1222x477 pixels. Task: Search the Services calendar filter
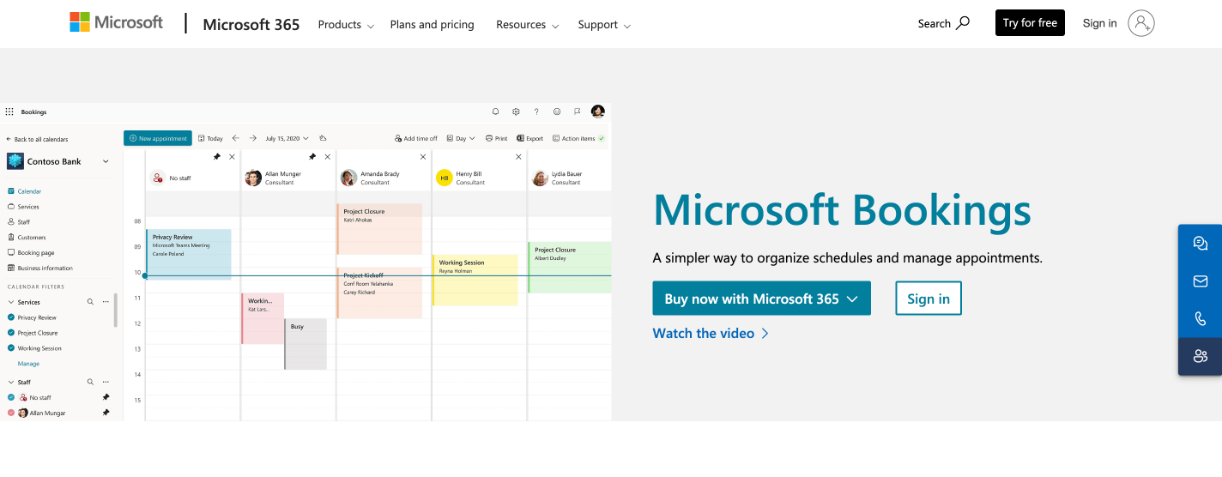[x=90, y=302]
